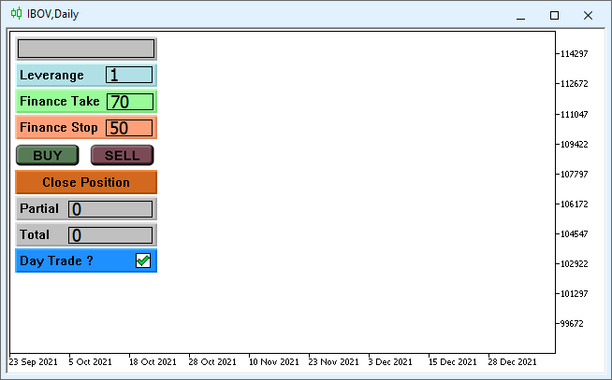Focus the Leverange value field

pos(128,76)
